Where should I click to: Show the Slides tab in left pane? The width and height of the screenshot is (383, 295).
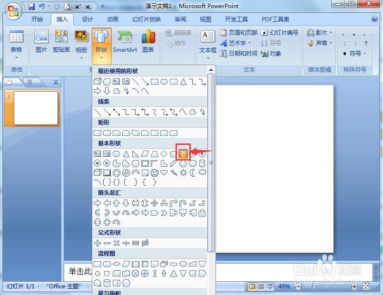tap(10, 82)
